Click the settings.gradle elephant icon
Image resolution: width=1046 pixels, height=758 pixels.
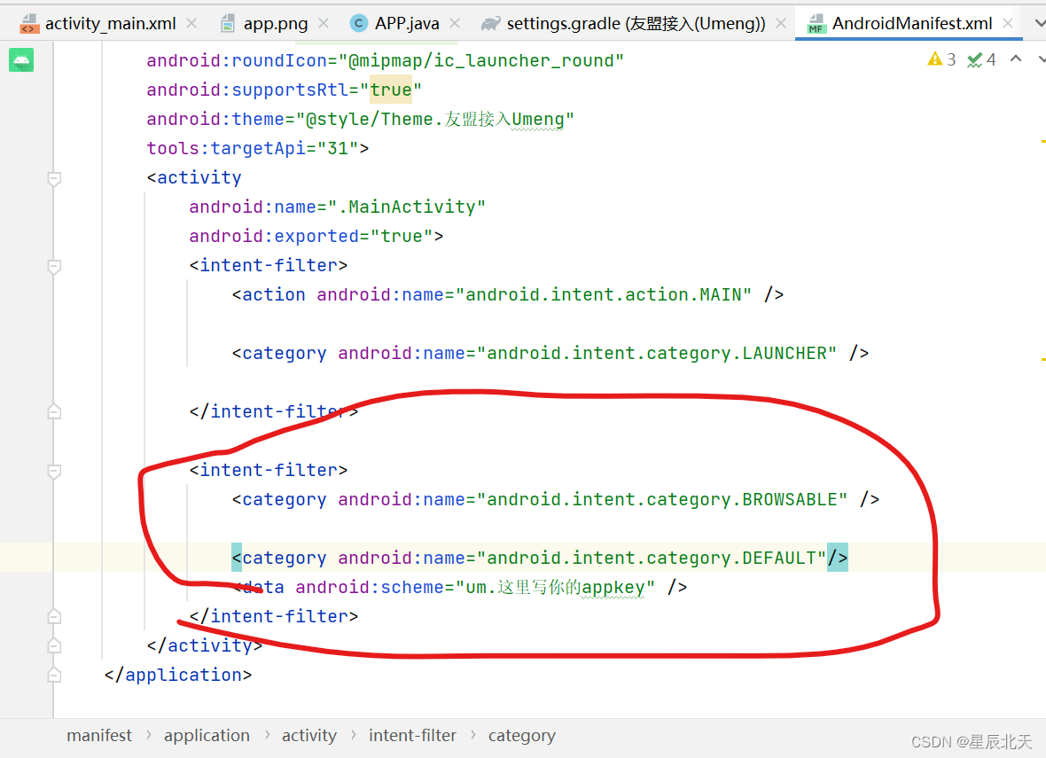click(x=491, y=24)
